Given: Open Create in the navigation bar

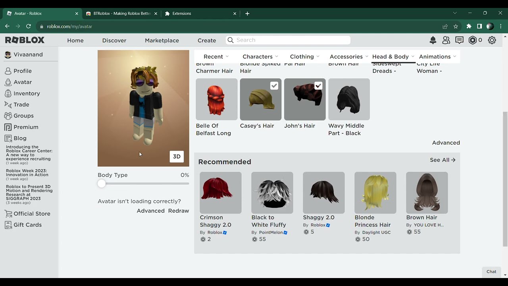Looking at the screenshot, I should click(x=207, y=41).
